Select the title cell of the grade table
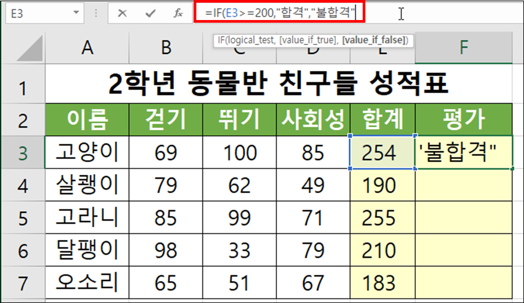 278,85
